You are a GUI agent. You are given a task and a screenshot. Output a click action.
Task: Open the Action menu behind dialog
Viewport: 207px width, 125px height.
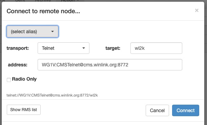[70, 1]
